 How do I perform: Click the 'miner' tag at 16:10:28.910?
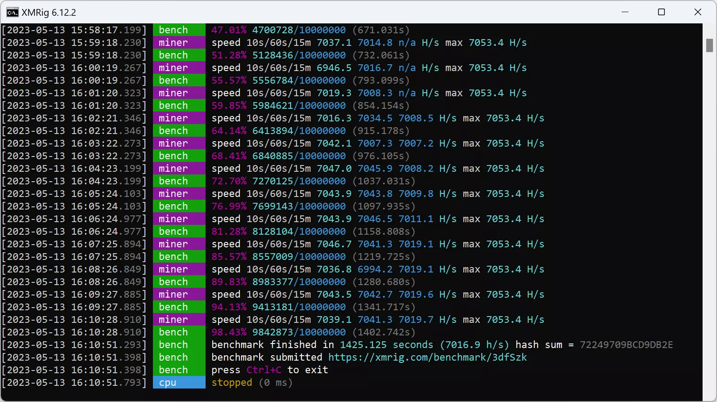coord(179,320)
